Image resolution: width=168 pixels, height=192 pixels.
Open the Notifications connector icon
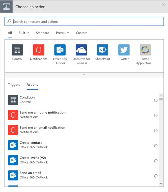(x=39, y=50)
